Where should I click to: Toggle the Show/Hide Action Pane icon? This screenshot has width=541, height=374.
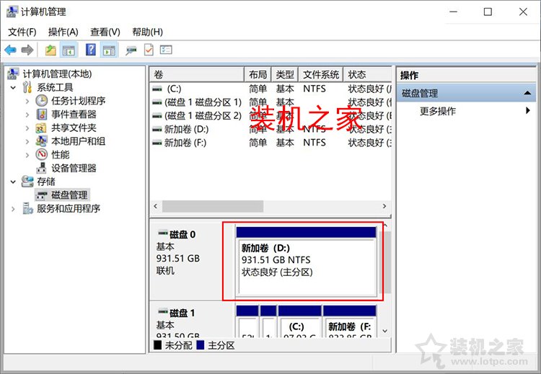(x=109, y=50)
